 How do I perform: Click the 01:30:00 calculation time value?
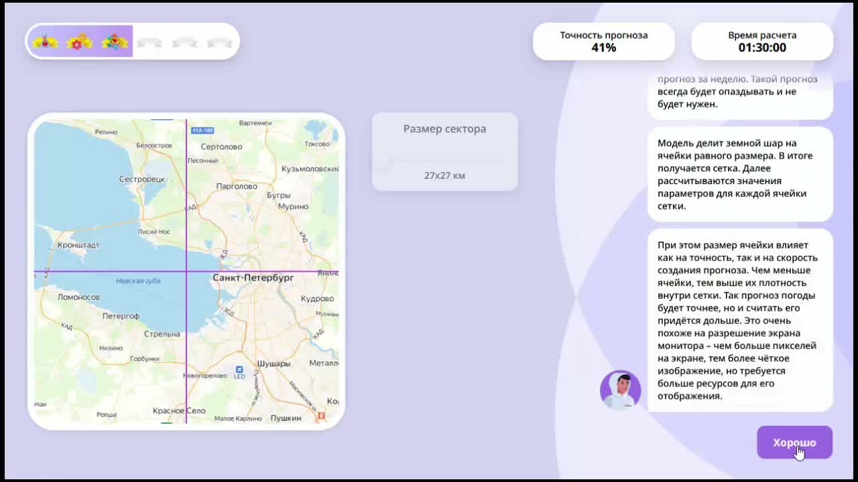coord(762,48)
